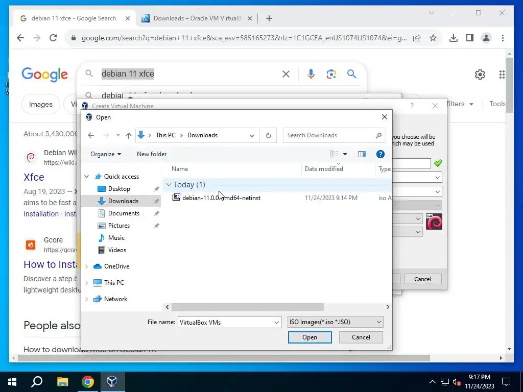Select Desktop in navigation pane

tap(118, 189)
